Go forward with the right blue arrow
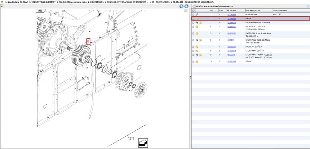 pos(186,6)
